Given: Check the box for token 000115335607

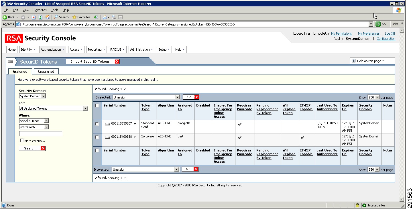Looking at the screenshot, I should (x=97, y=124).
